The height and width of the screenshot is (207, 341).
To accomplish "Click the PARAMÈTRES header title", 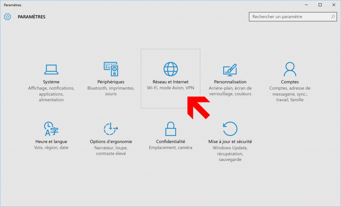I will (32, 17).
